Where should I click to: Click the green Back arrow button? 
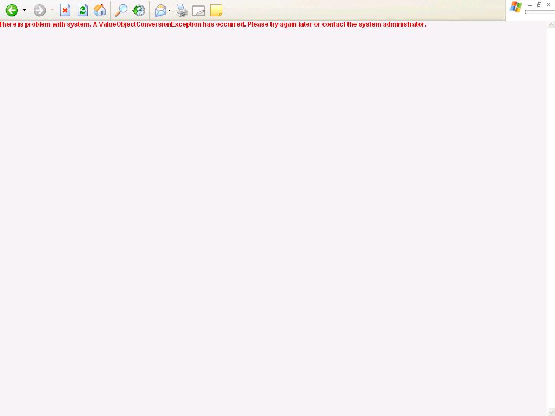pyautogui.click(x=11, y=10)
